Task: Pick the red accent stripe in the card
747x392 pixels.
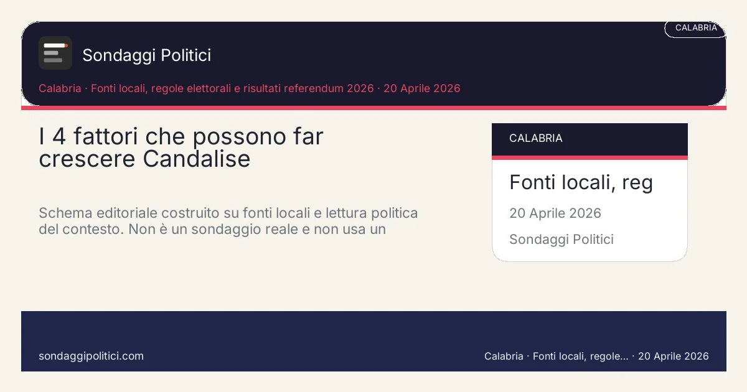Action: pos(590,157)
